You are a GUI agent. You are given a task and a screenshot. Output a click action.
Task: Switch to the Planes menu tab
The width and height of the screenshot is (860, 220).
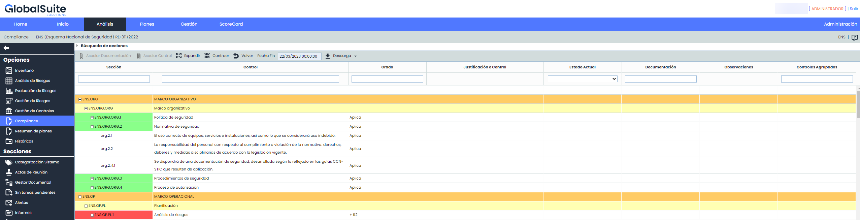pos(147,24)
